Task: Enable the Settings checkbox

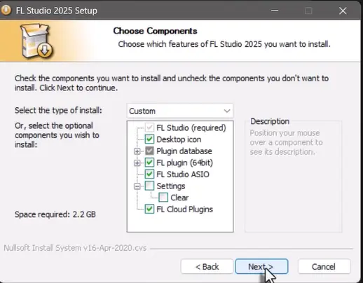Action: pos(149,186)
